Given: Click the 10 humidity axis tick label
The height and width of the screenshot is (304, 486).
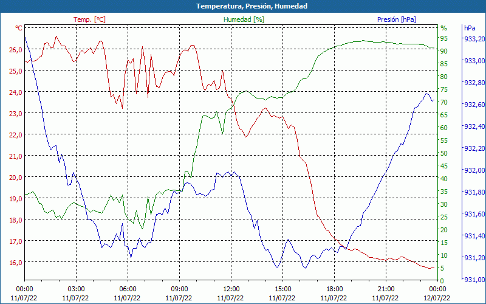Looking at the screenshot, I should point(444,255).
